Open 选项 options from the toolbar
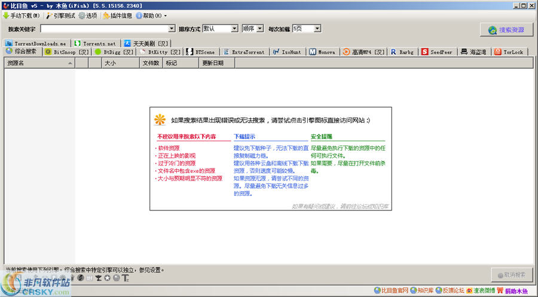Viewport: 538px width, 297px height. coord(81,16)
